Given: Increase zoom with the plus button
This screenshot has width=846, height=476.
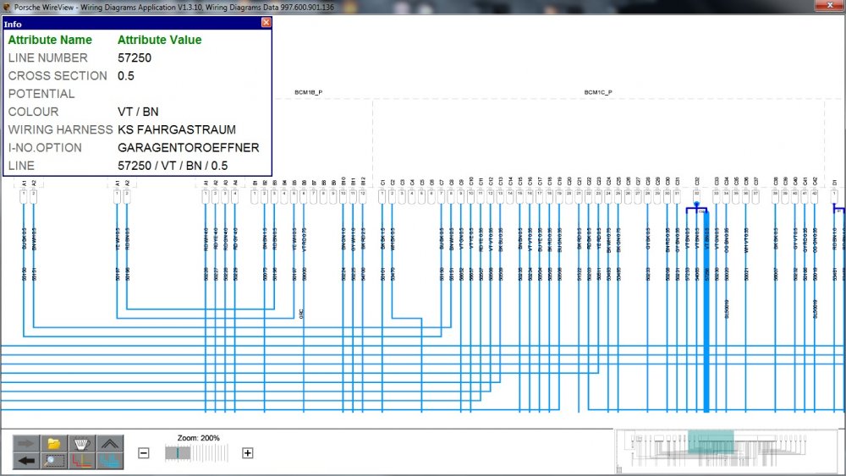Looking at the screenshot, I should (248, 453).
